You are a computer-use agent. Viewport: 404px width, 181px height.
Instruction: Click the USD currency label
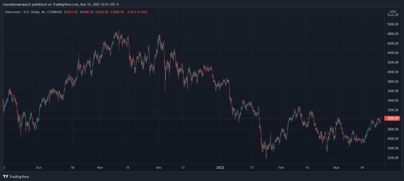[x=392, y=12]
